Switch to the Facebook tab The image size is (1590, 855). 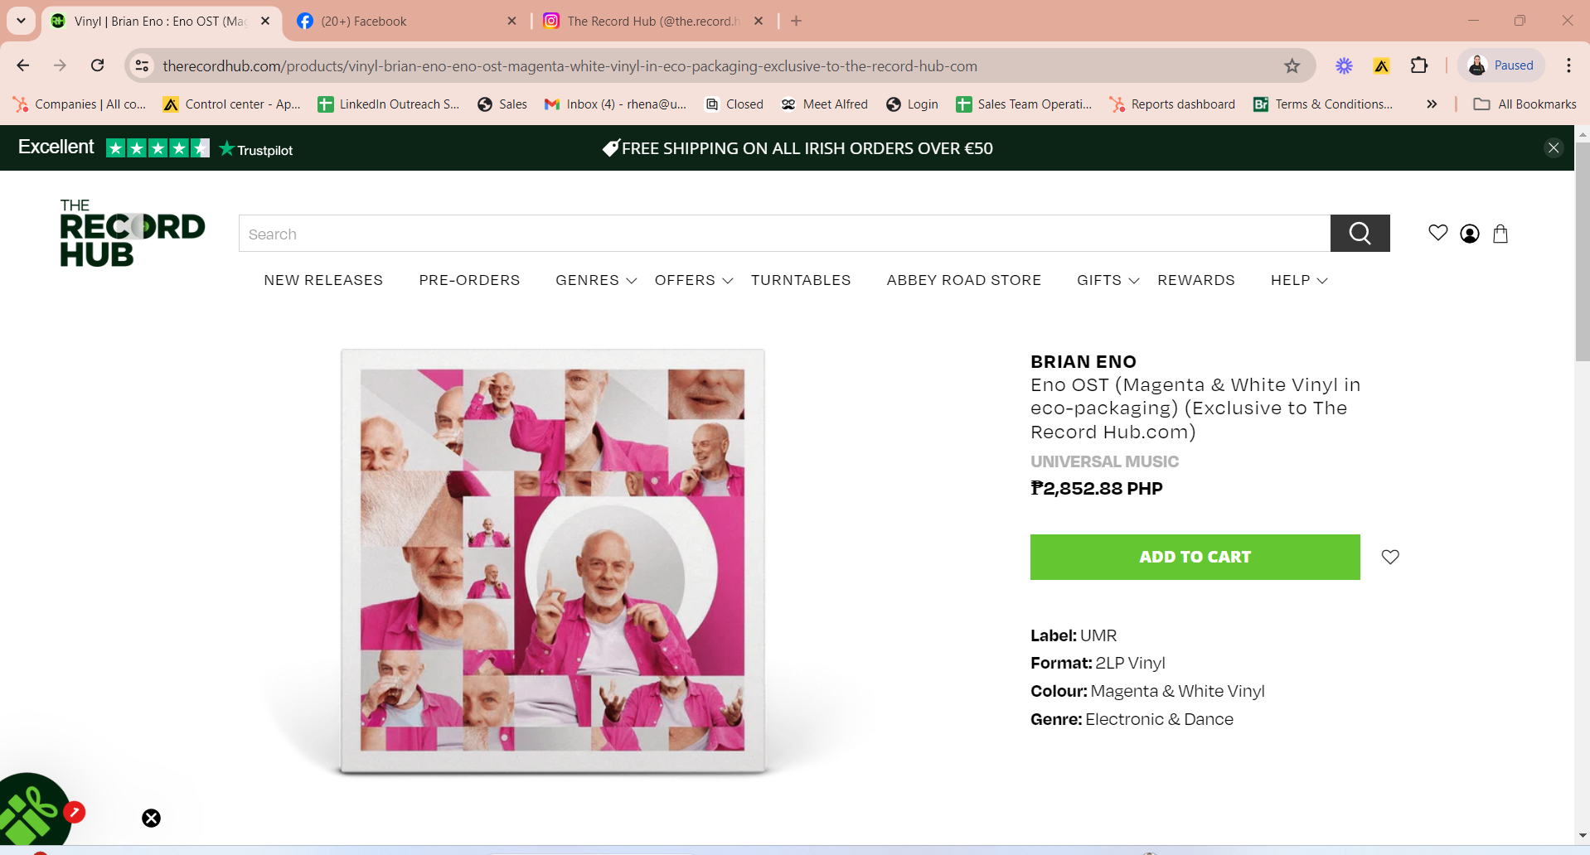click(406, 21)
